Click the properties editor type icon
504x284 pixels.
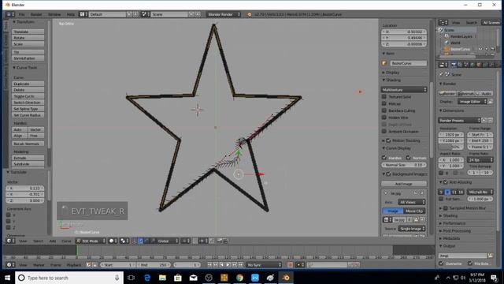pos(443,65)
